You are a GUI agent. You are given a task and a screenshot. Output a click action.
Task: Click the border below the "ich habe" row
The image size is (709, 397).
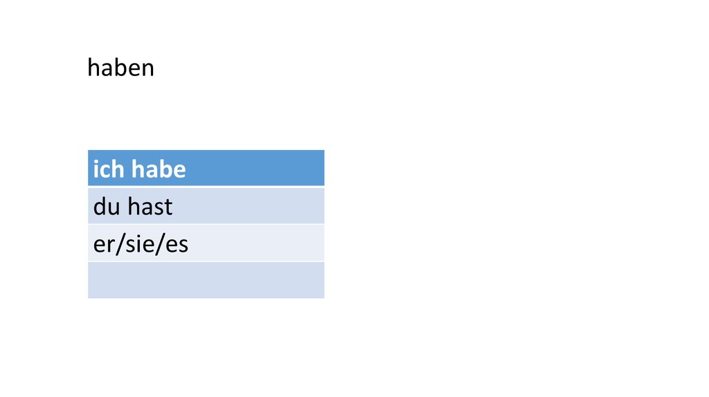coord(206,187)
